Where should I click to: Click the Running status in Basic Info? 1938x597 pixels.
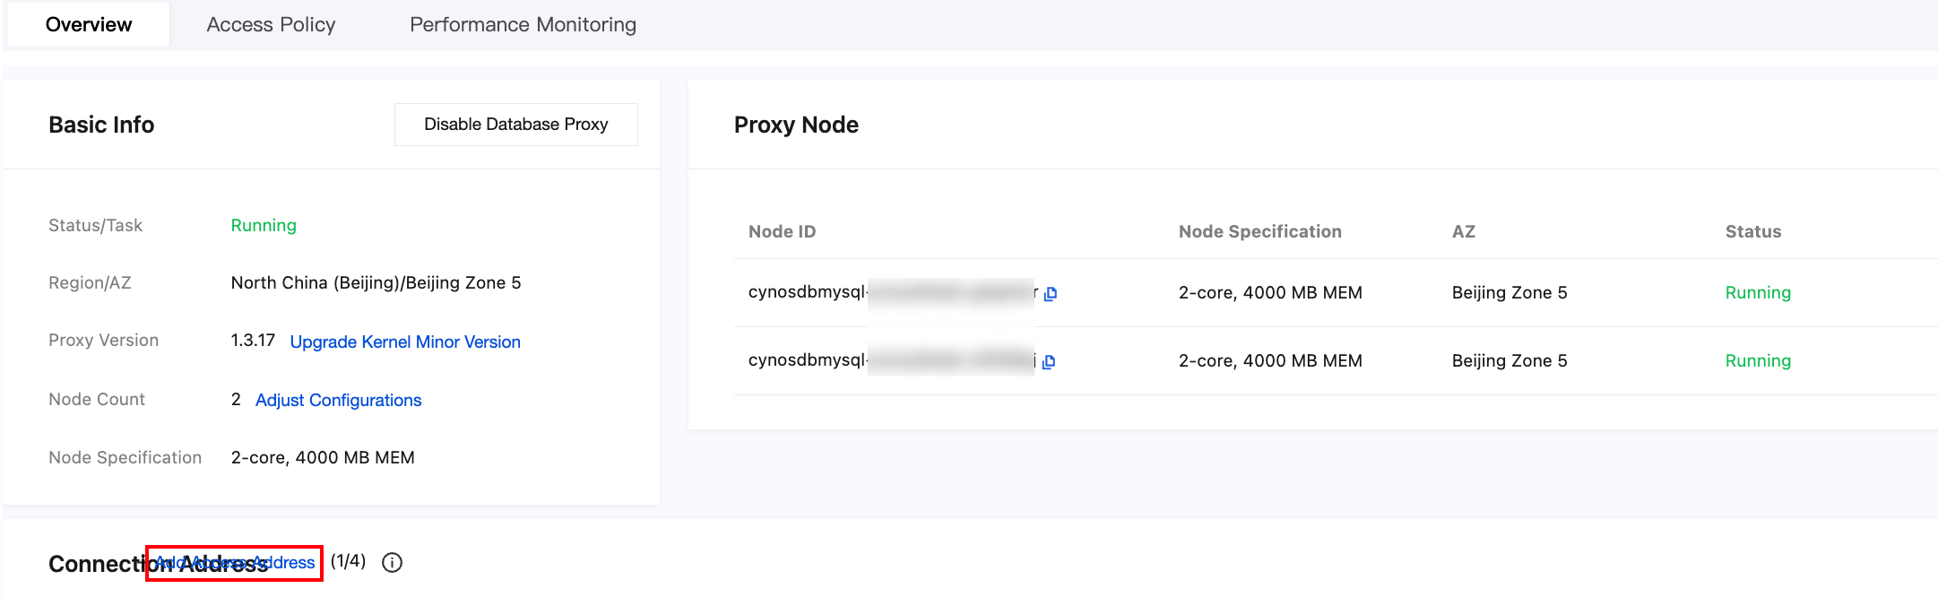[264, 225]
